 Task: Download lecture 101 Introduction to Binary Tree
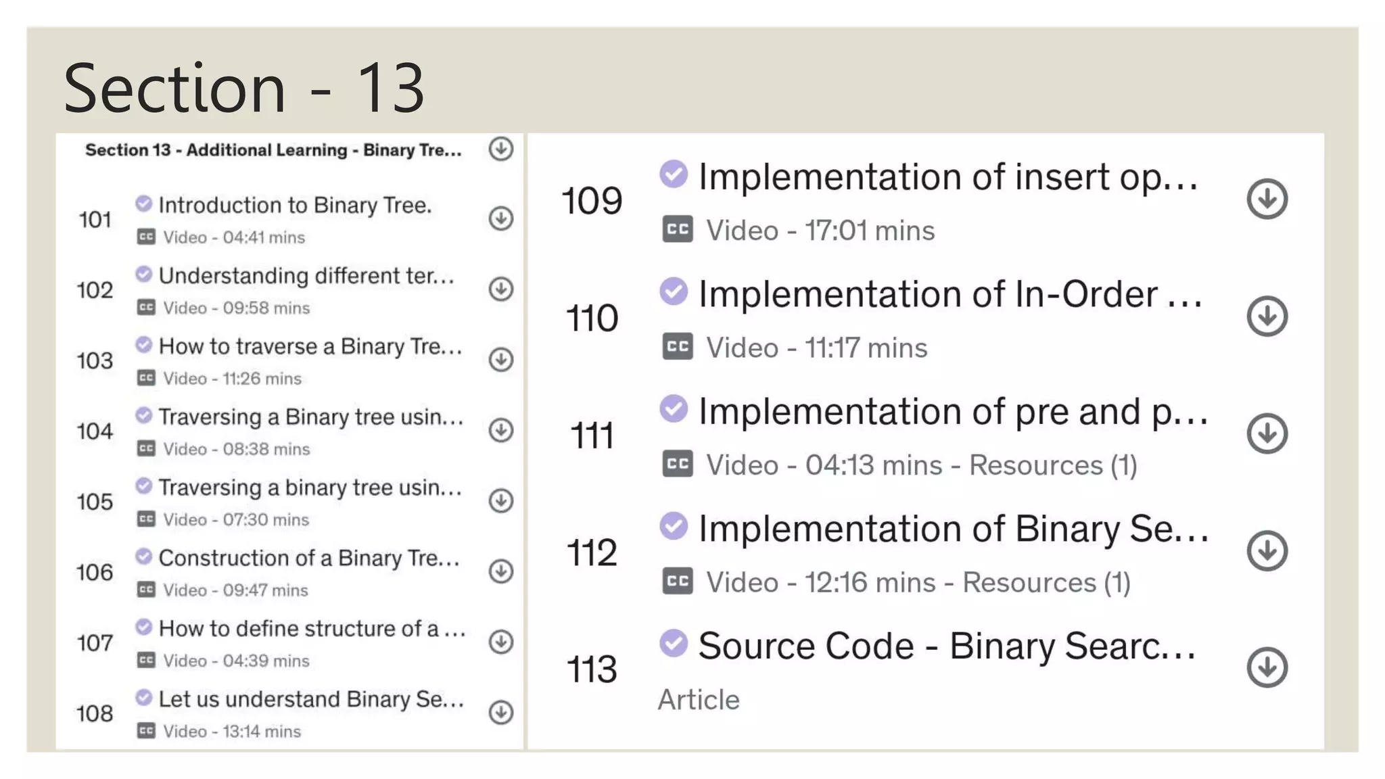[500, 218]
